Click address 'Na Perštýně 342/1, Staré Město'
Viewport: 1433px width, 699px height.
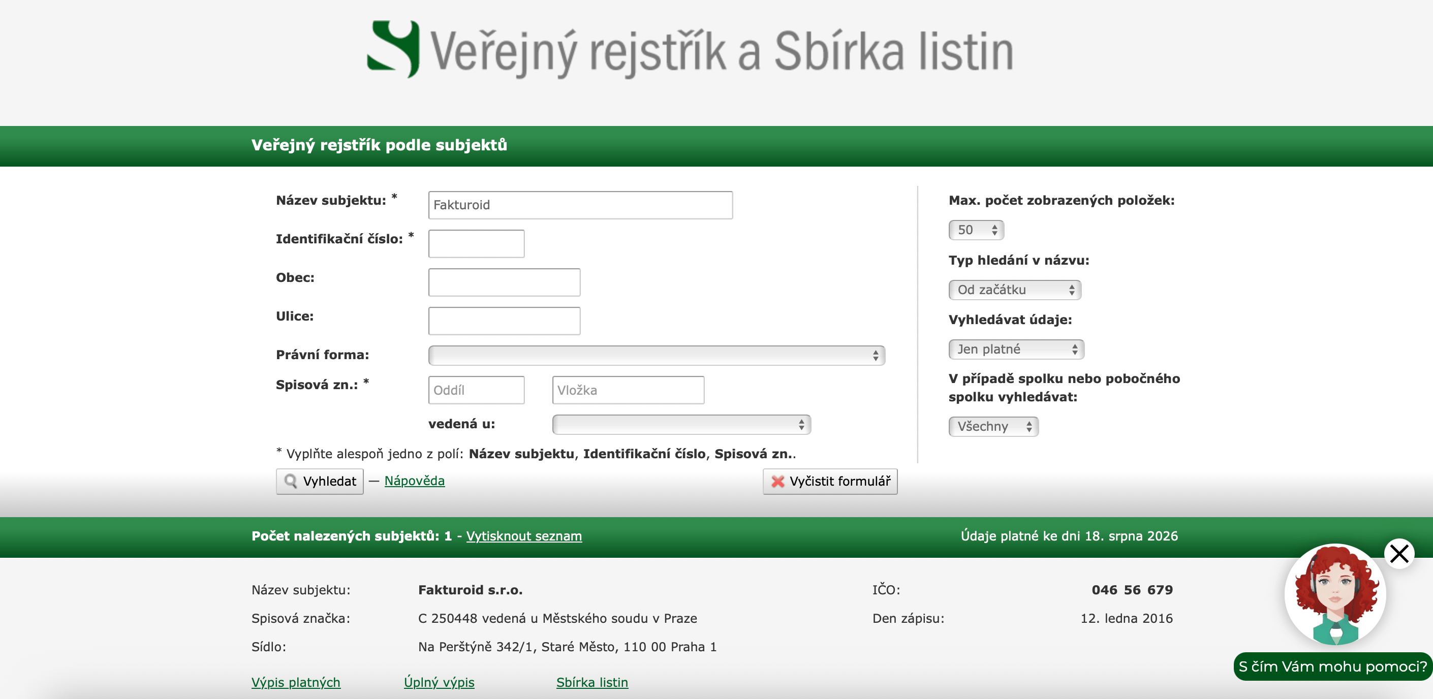(x=517, y=647)
